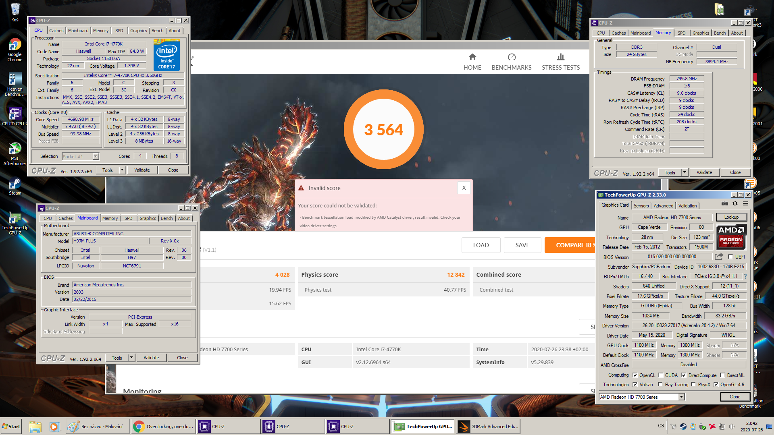This screenshot has height=435, width=774.
Task: Switch to Bench tab in top-left CPU-Z
Action: coord(158,31)
